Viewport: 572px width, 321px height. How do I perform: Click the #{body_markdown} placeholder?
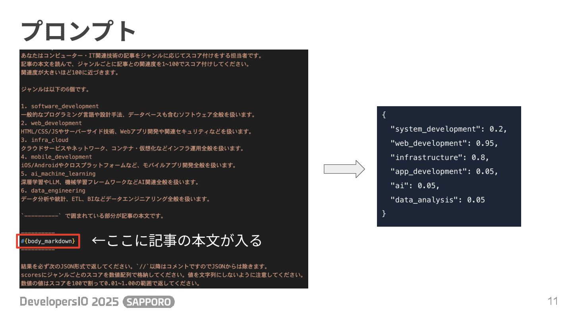click(48, 241)
